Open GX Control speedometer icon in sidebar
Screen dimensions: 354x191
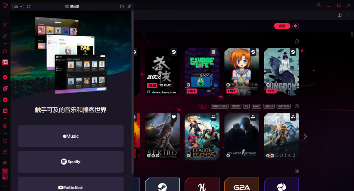pyautogui.click(x=5, y=25)
